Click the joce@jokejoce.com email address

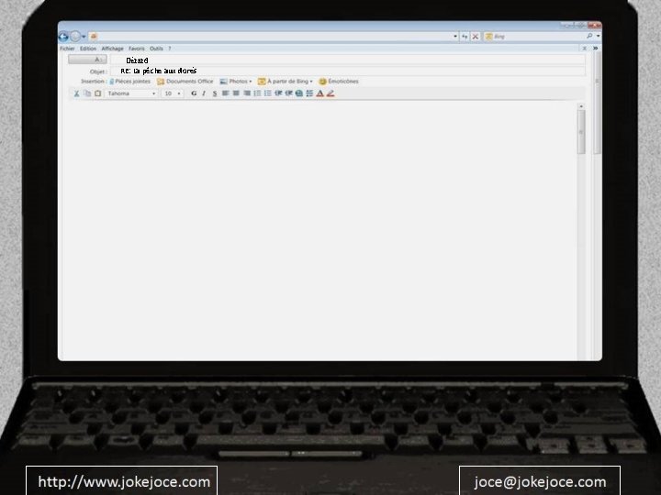540,482
